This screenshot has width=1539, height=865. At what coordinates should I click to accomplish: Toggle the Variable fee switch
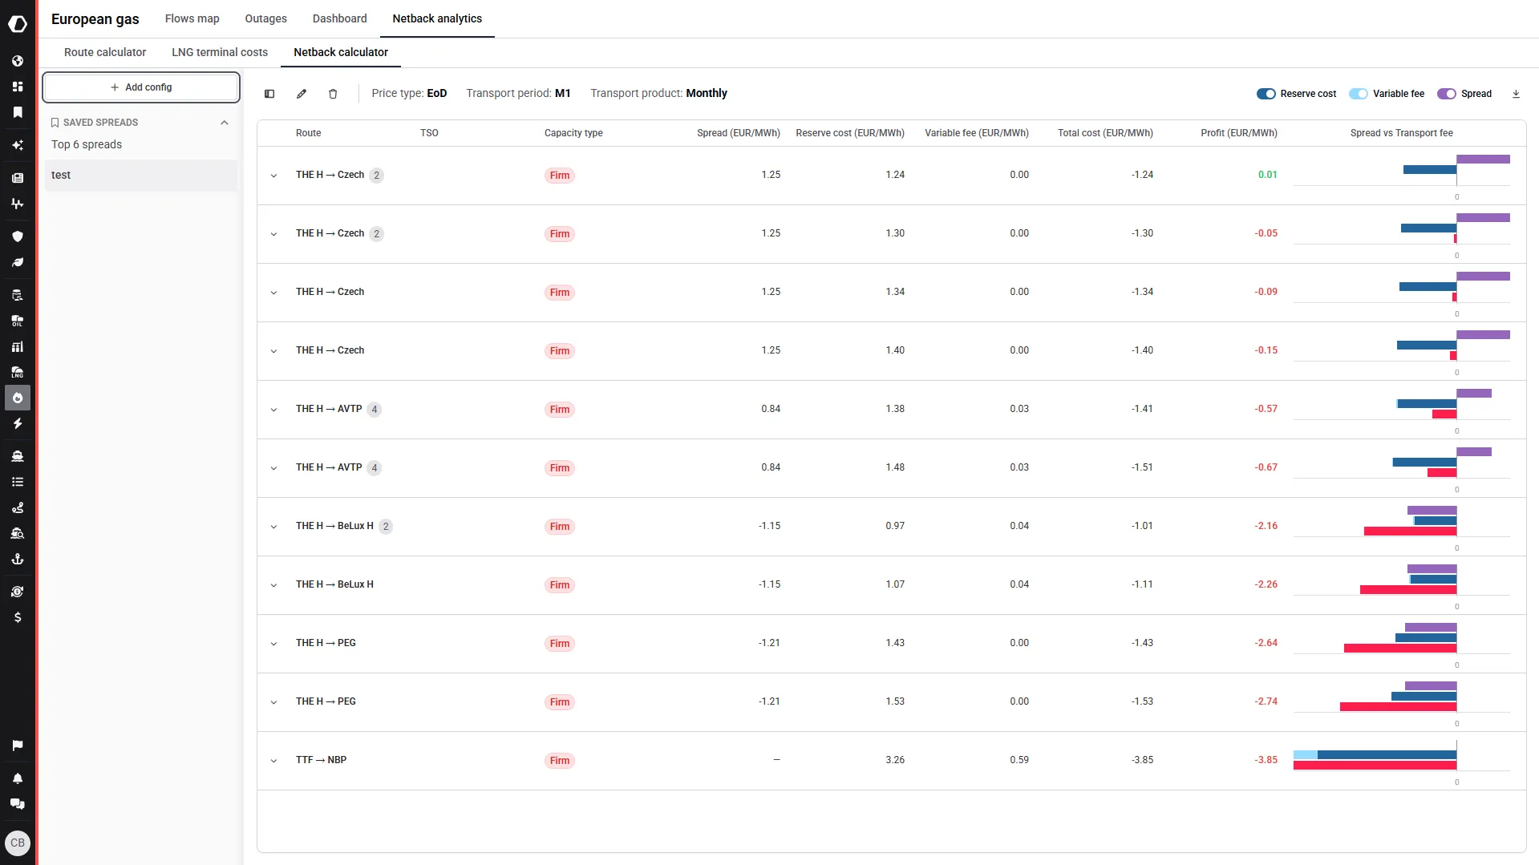(x=1359, y=94)
